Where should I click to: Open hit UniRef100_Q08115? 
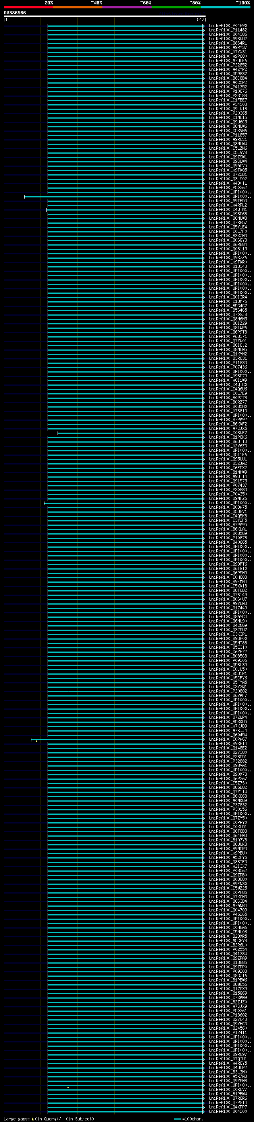tap(228, 249)
